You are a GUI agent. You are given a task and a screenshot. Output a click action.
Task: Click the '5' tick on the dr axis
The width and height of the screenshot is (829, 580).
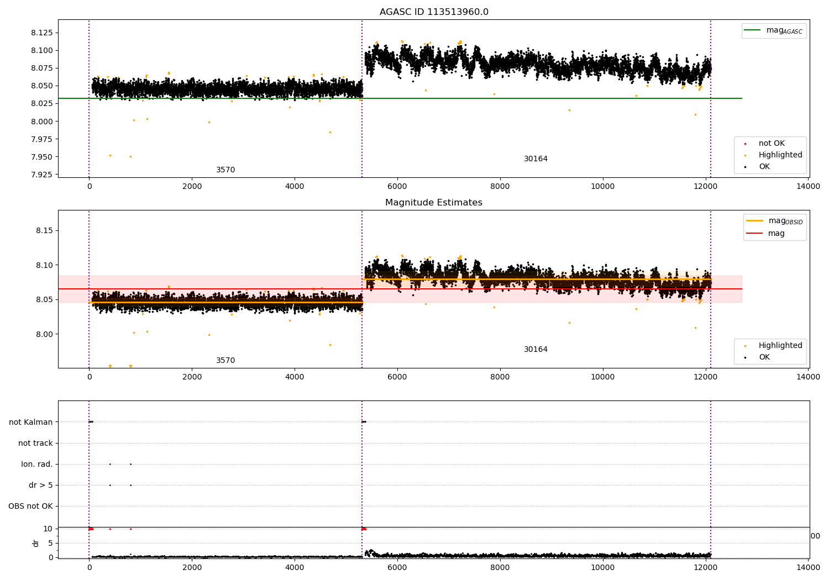click(x=51, y=543)
